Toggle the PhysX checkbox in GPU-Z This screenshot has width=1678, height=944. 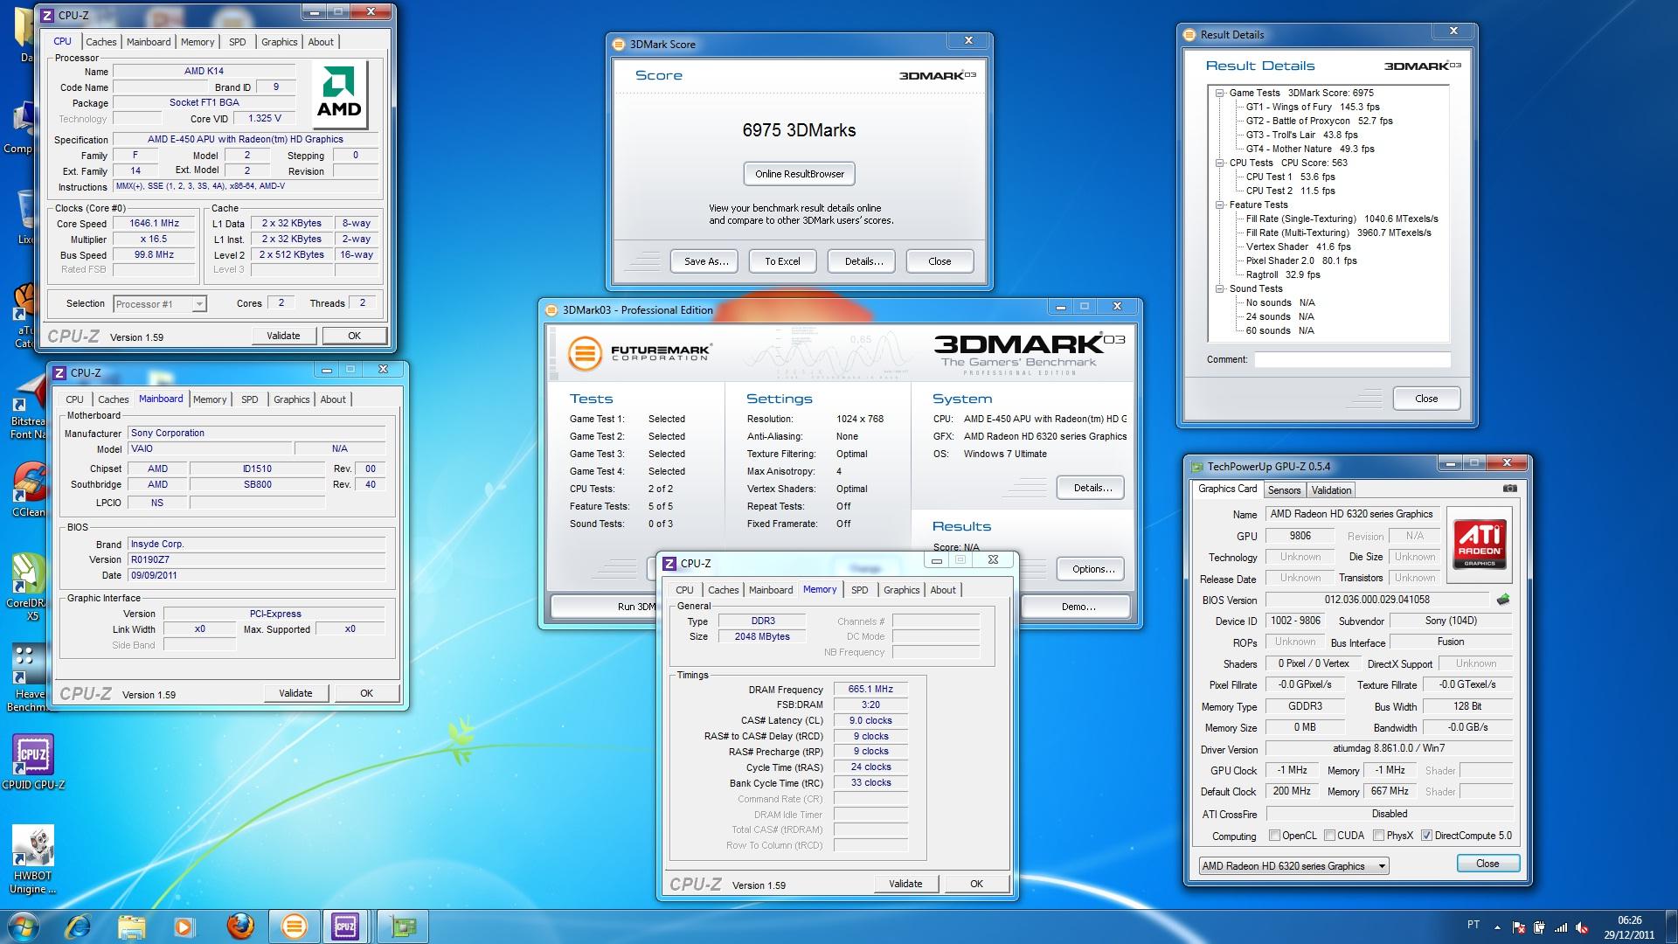coord(1378,836)
